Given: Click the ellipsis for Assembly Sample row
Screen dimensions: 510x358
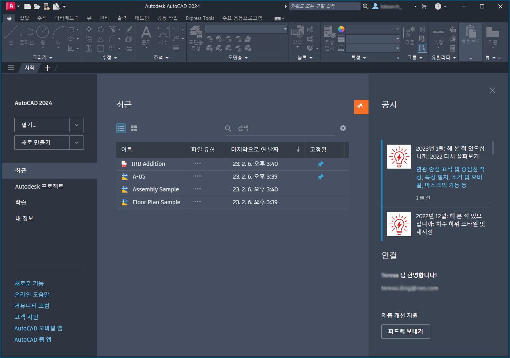Looking at the screenshot, I should [x=197, y=189].
